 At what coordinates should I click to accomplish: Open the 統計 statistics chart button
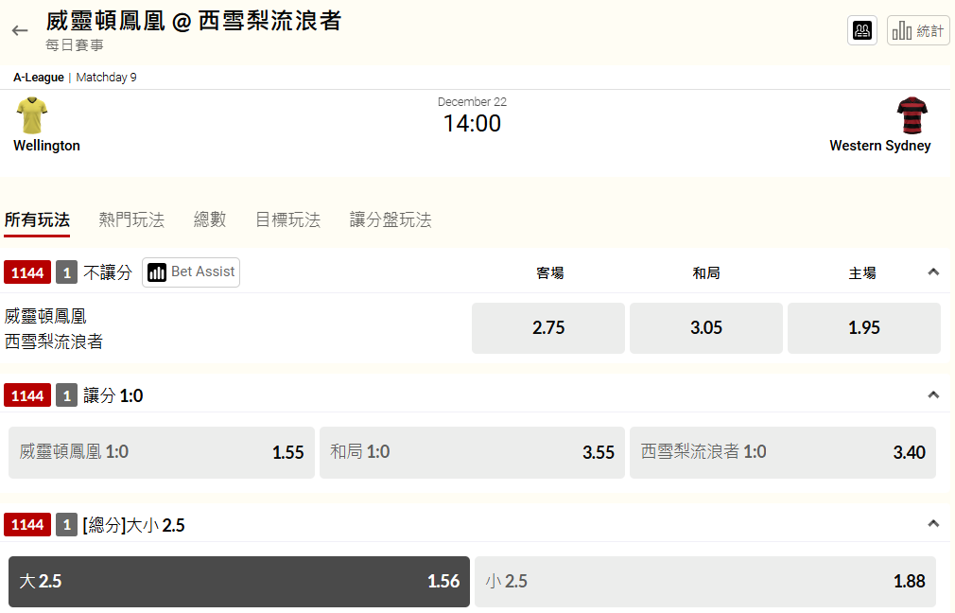918,30
